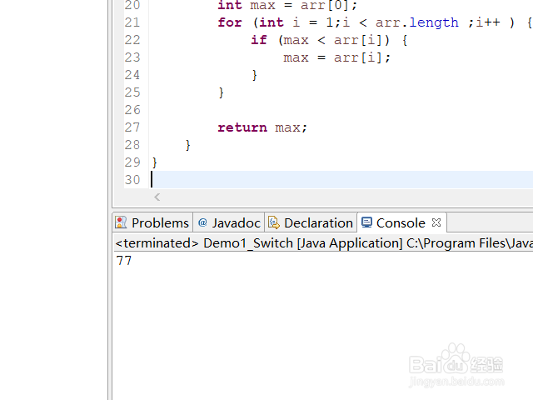This screenshot has height=400, width=533.
Task: Click 'max = arr[i];' on line 23
Action: click(336, 57)
